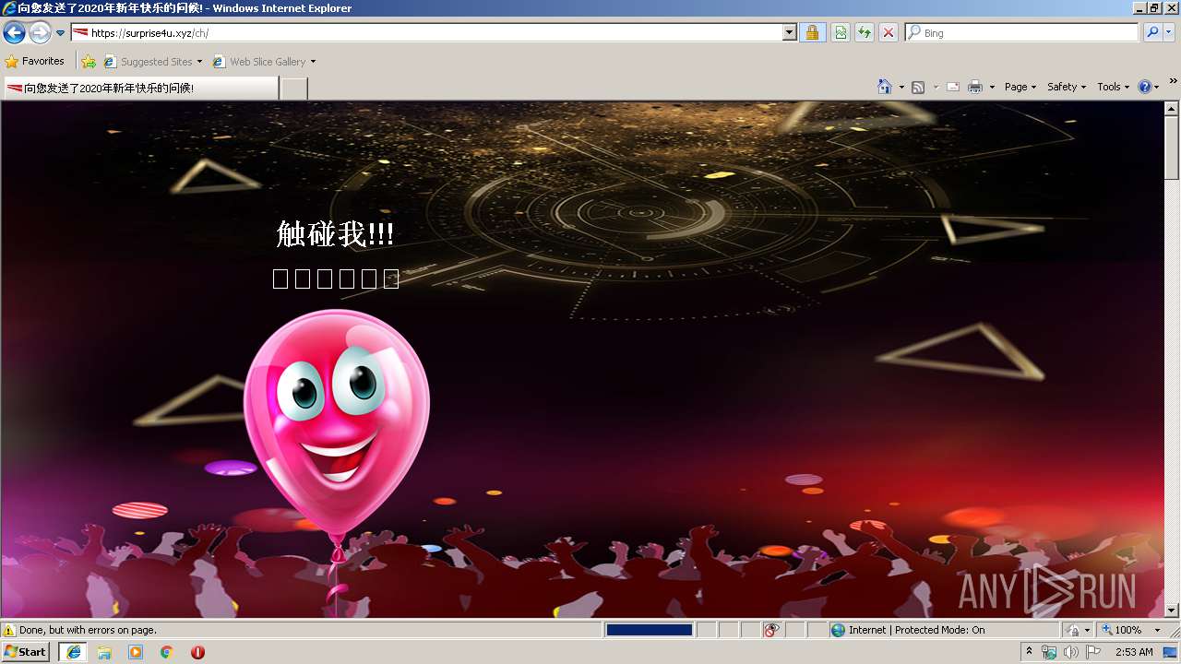Expand the address bar history dropdown

790,33
